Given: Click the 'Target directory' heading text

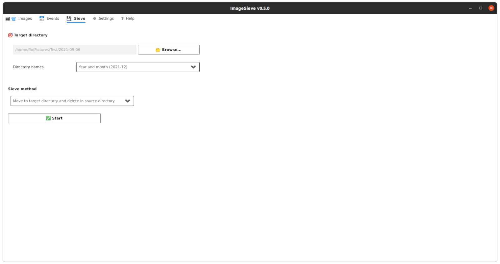Looking at the screenshot, I should tap(31, 35).
